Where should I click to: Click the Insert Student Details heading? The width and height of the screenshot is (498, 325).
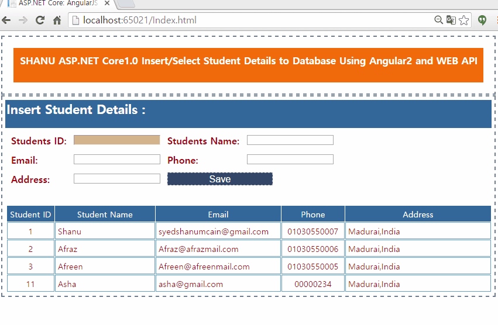click(x=76, y=110)
